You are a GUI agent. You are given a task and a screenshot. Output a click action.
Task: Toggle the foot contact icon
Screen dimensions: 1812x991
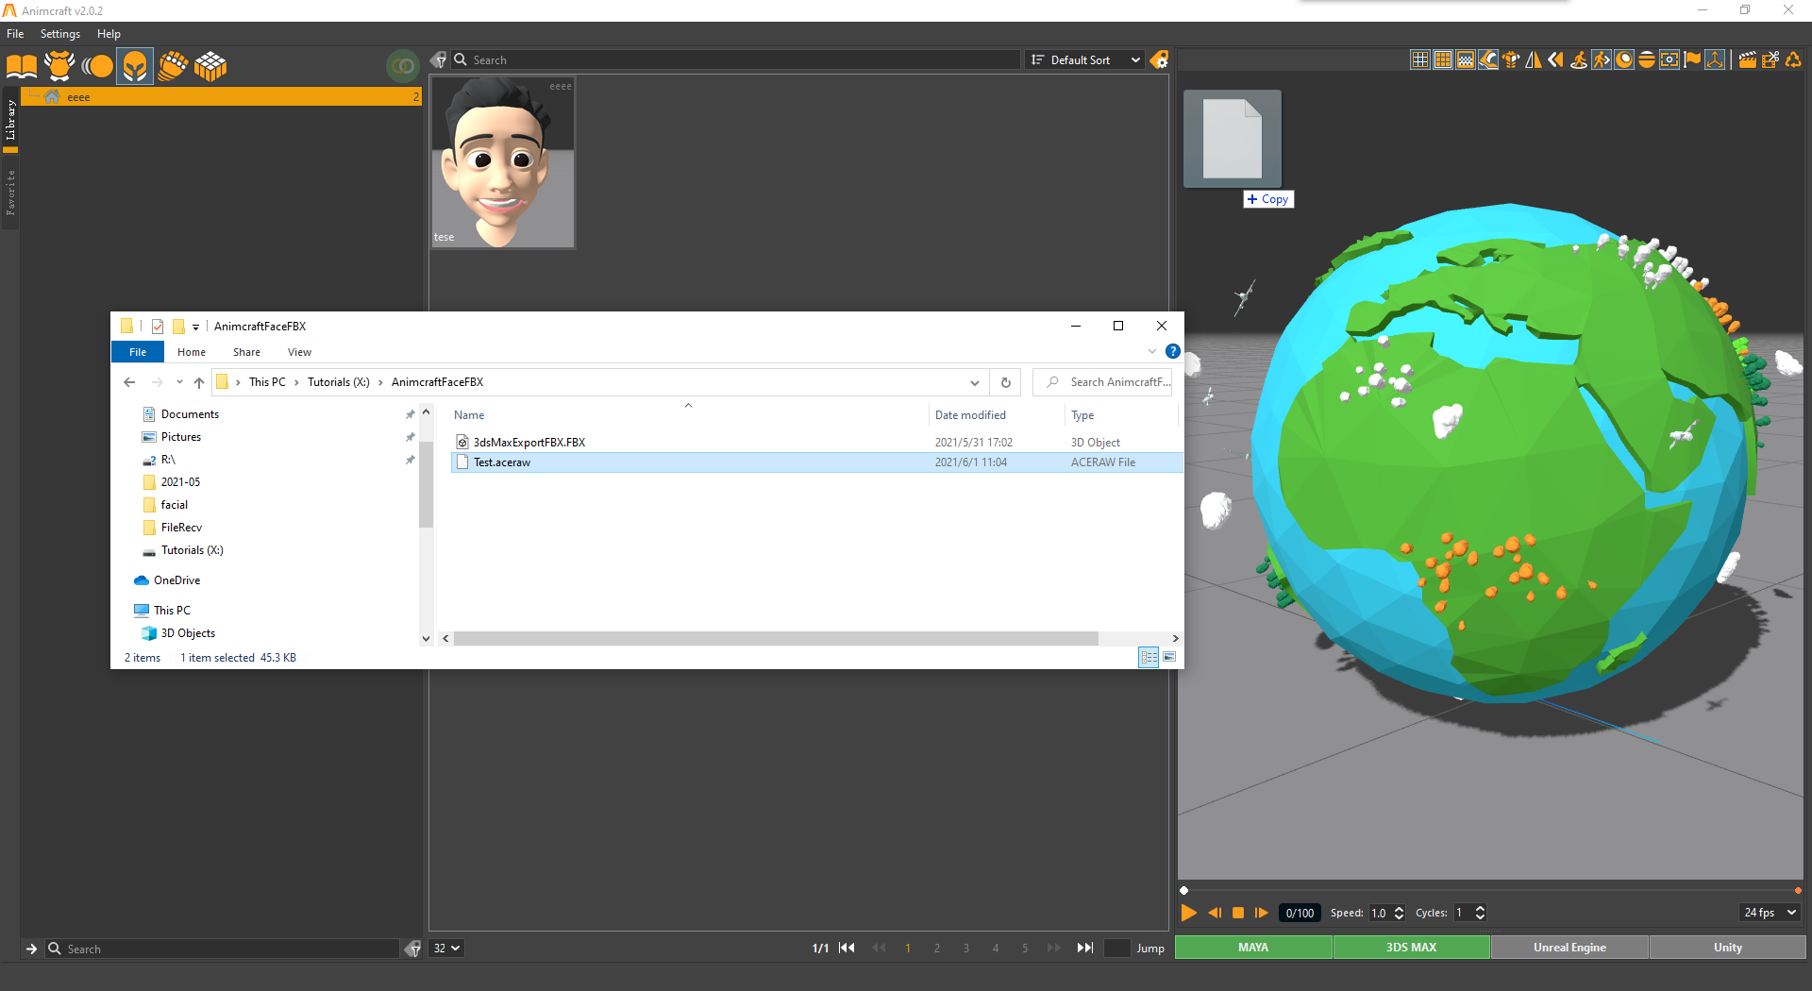[1488, 59]
